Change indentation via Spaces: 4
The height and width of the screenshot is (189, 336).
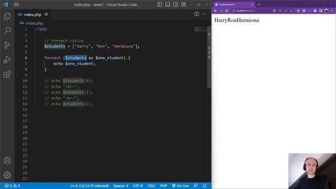pyautogui.click(x=121, y=186)
